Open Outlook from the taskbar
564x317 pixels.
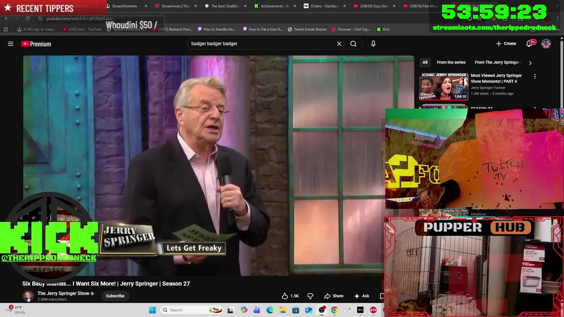pos(308,310)
